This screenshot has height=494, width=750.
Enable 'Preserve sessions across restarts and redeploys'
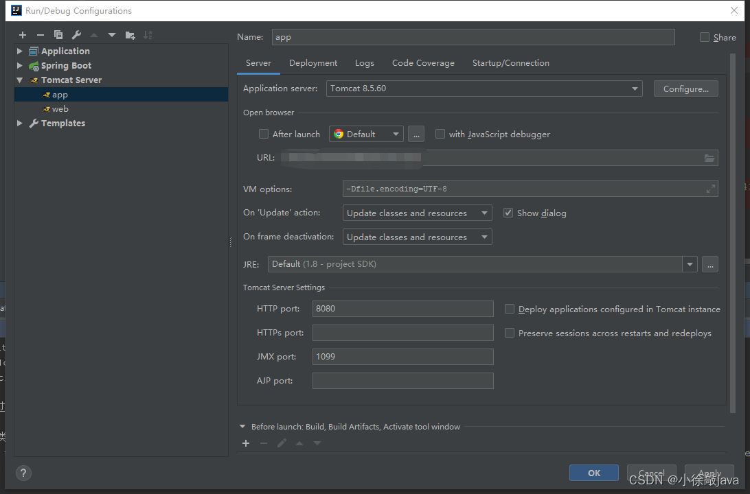(x=509, y=333)
